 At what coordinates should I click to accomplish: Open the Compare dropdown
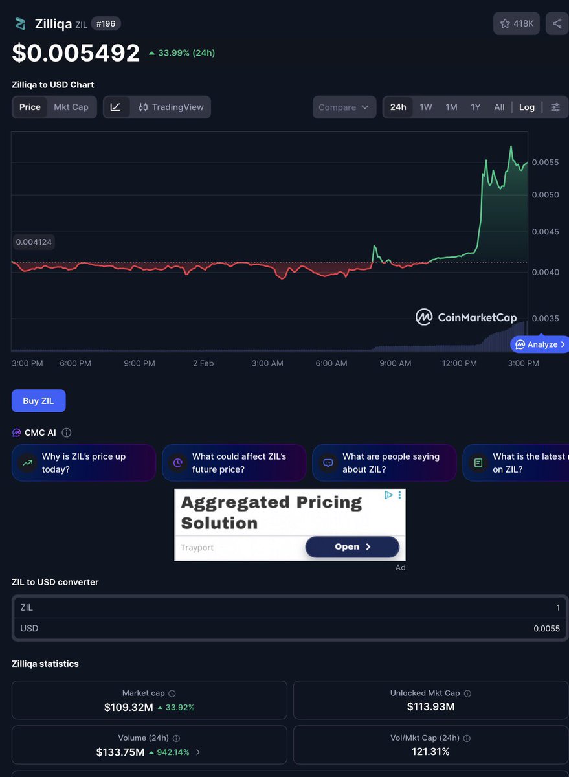[344, 107]
